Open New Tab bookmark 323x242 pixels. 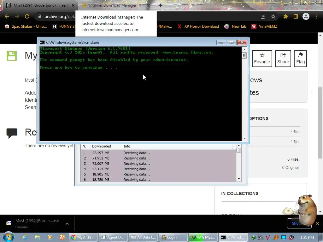(235, 26)
